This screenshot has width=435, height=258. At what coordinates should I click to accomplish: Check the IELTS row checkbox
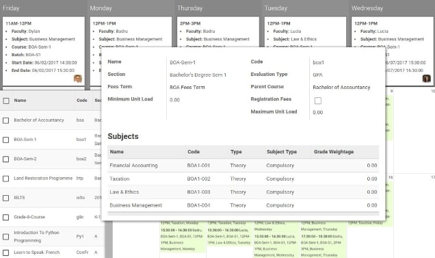click(6, 198)
